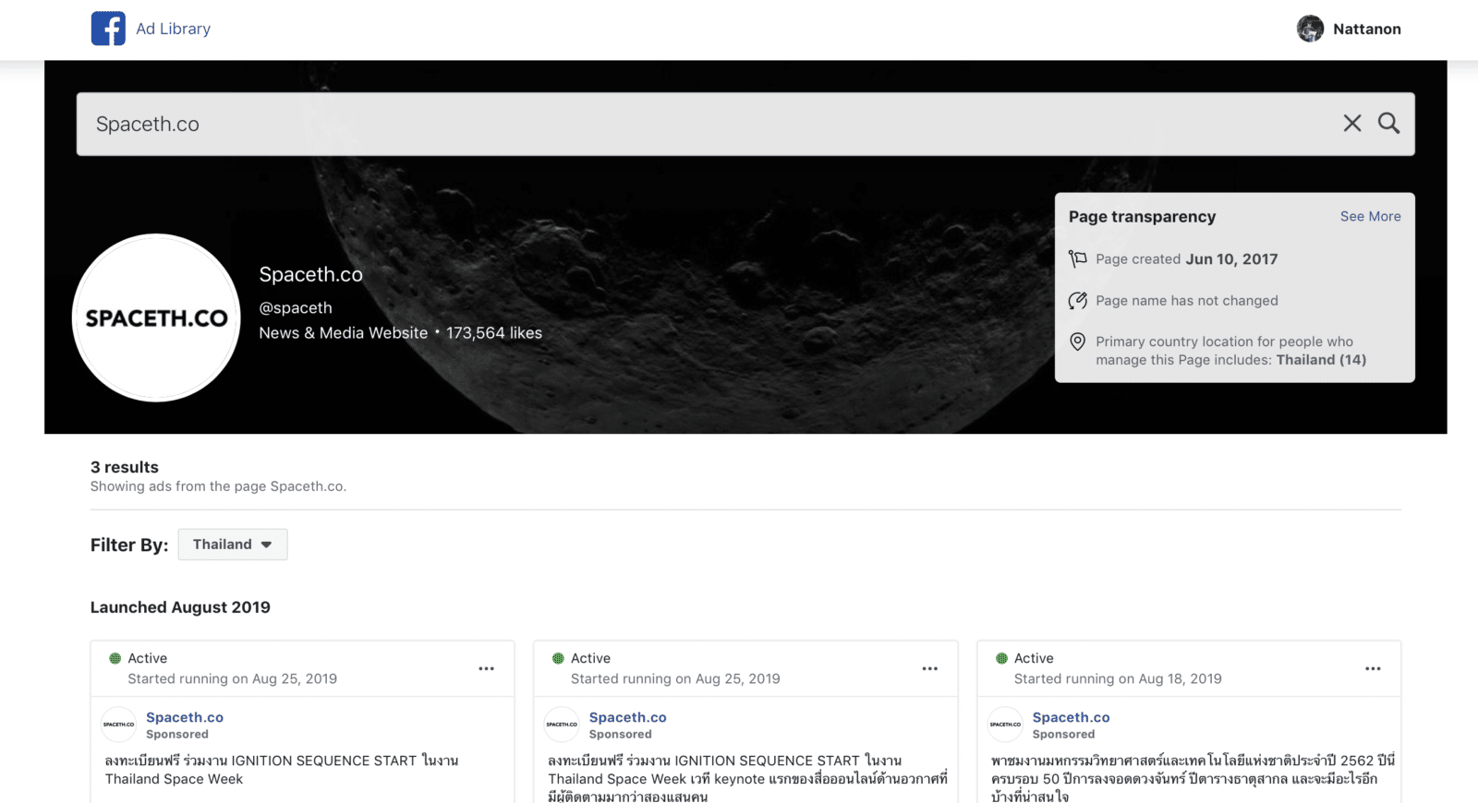The image size is (1478, 803).
Task: Expand the Thailand country filter dropdown
Action: point(233,545)
